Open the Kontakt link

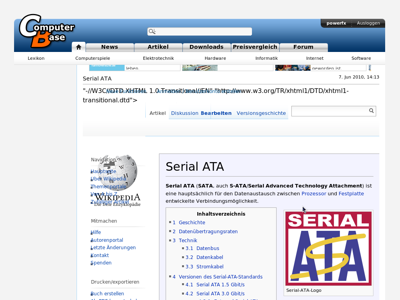tap(100, 255)
